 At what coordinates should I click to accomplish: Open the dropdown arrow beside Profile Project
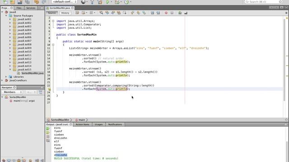pyautogui.click(x=131, y=2)
